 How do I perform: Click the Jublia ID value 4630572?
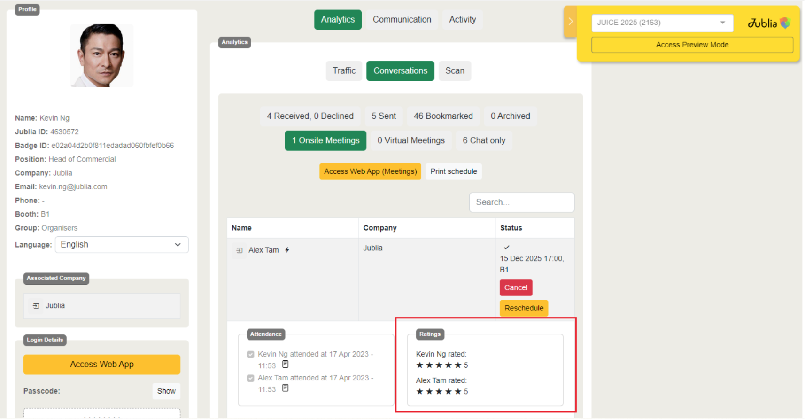(x=64, y=132)
